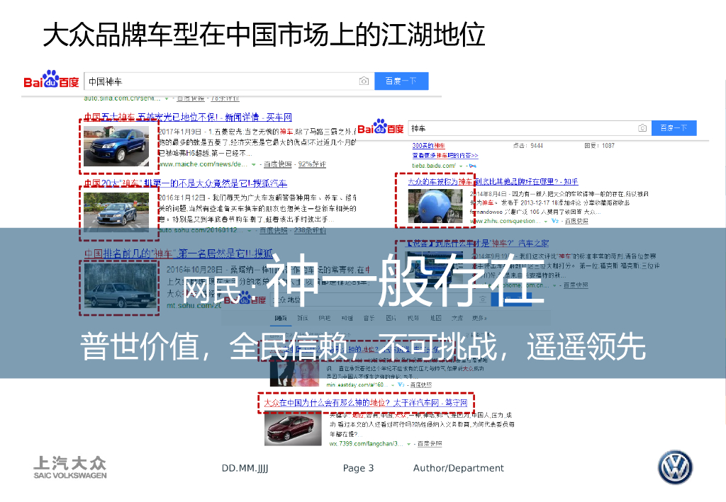
Task: Switch to the 新闻 tab
Action: tap(303, 318)
